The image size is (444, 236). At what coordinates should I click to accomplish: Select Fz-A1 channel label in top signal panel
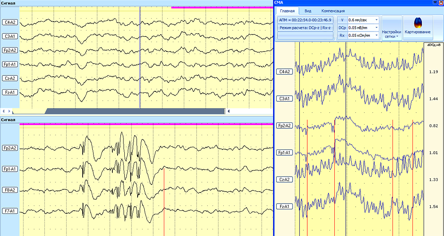coord(10,92)
